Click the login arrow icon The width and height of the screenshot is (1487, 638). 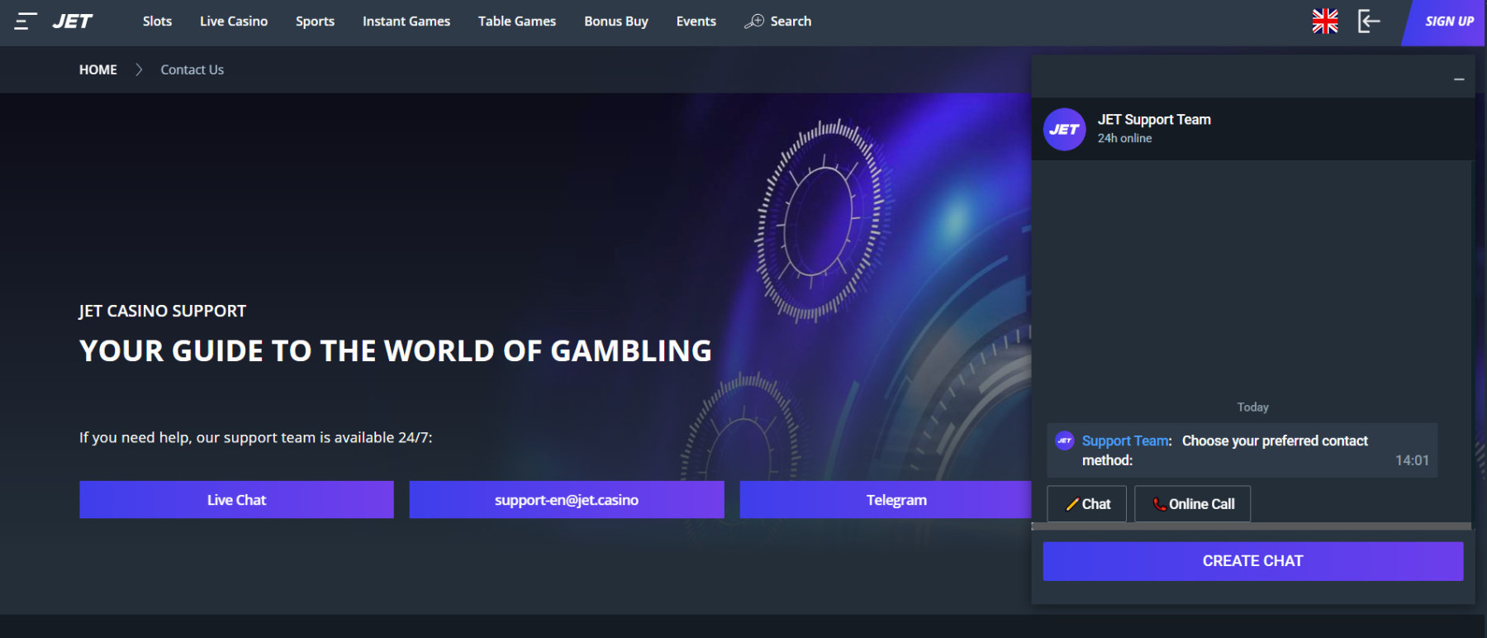tap(1369, 21)
